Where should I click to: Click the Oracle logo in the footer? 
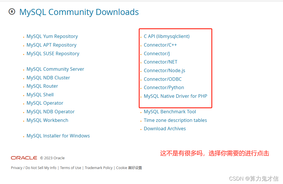point(23,158)
